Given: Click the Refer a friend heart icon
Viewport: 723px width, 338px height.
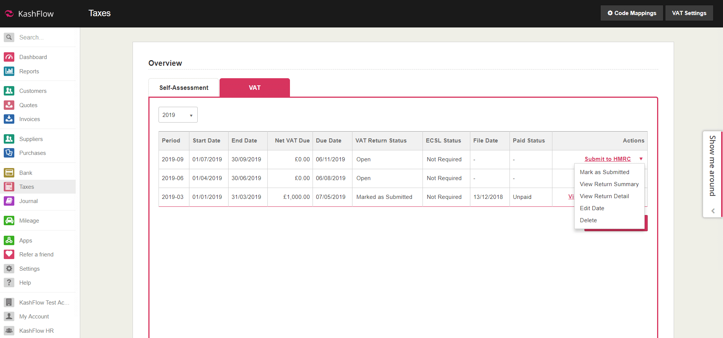Looking at the screenshot, I should [x=9, y=254].
